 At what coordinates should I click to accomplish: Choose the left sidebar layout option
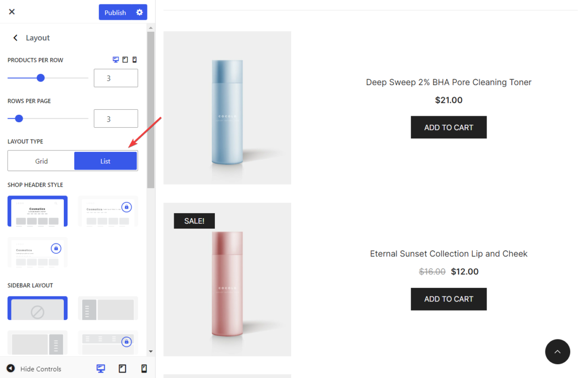[x=107, y=308]
